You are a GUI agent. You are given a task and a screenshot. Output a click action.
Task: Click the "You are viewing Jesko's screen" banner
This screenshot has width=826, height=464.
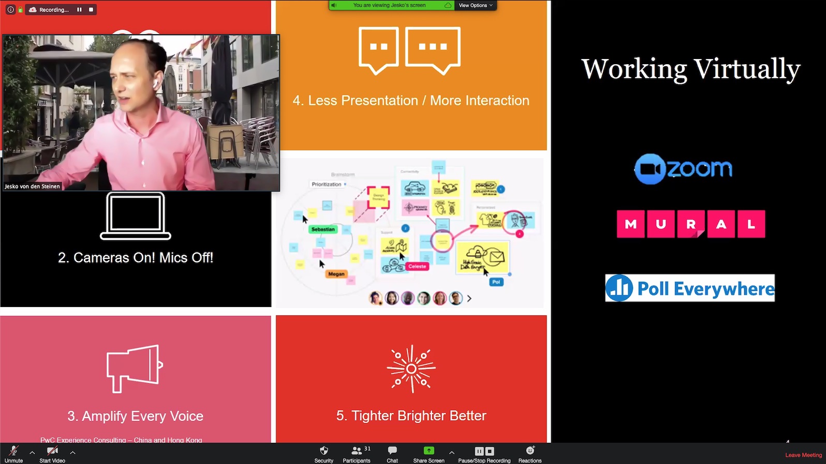pyautogui.click(x=389, y=5)
